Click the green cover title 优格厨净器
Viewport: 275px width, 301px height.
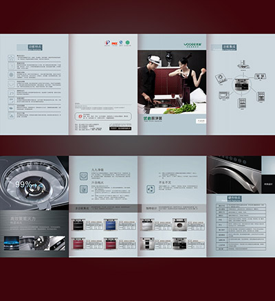click(153, 118)
